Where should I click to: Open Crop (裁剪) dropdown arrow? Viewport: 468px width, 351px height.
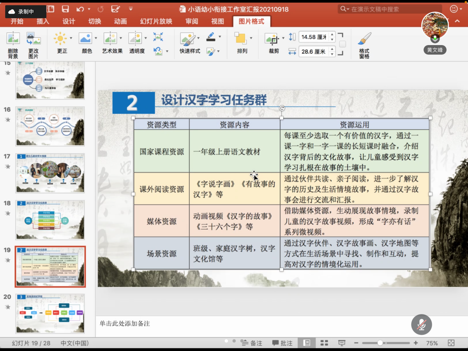(283, 38)
